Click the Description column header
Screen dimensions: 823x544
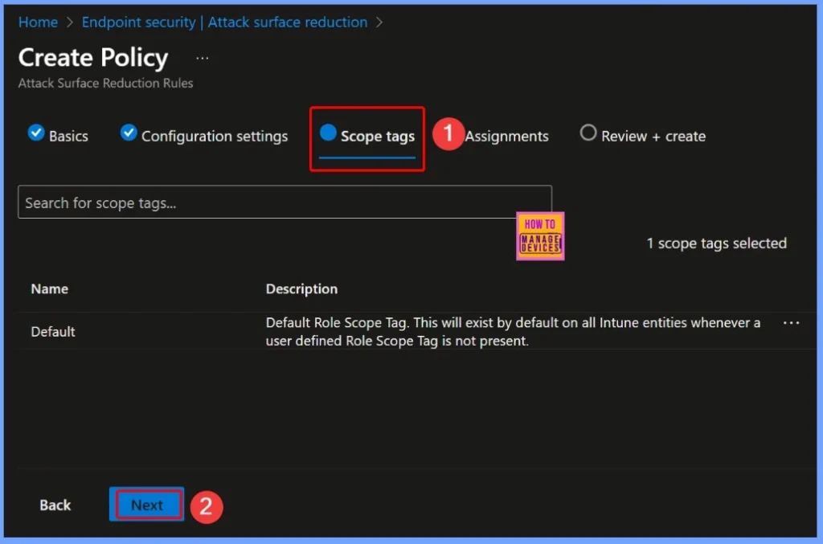point(301,288)
